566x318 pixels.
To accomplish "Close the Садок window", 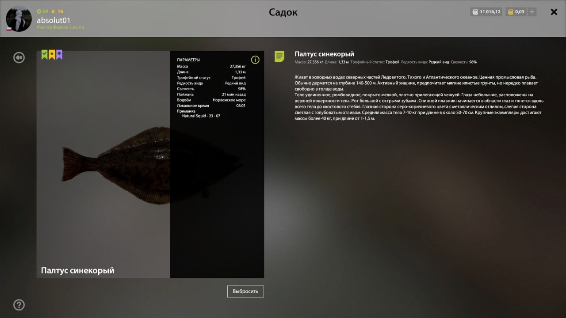I will point(554,12).
